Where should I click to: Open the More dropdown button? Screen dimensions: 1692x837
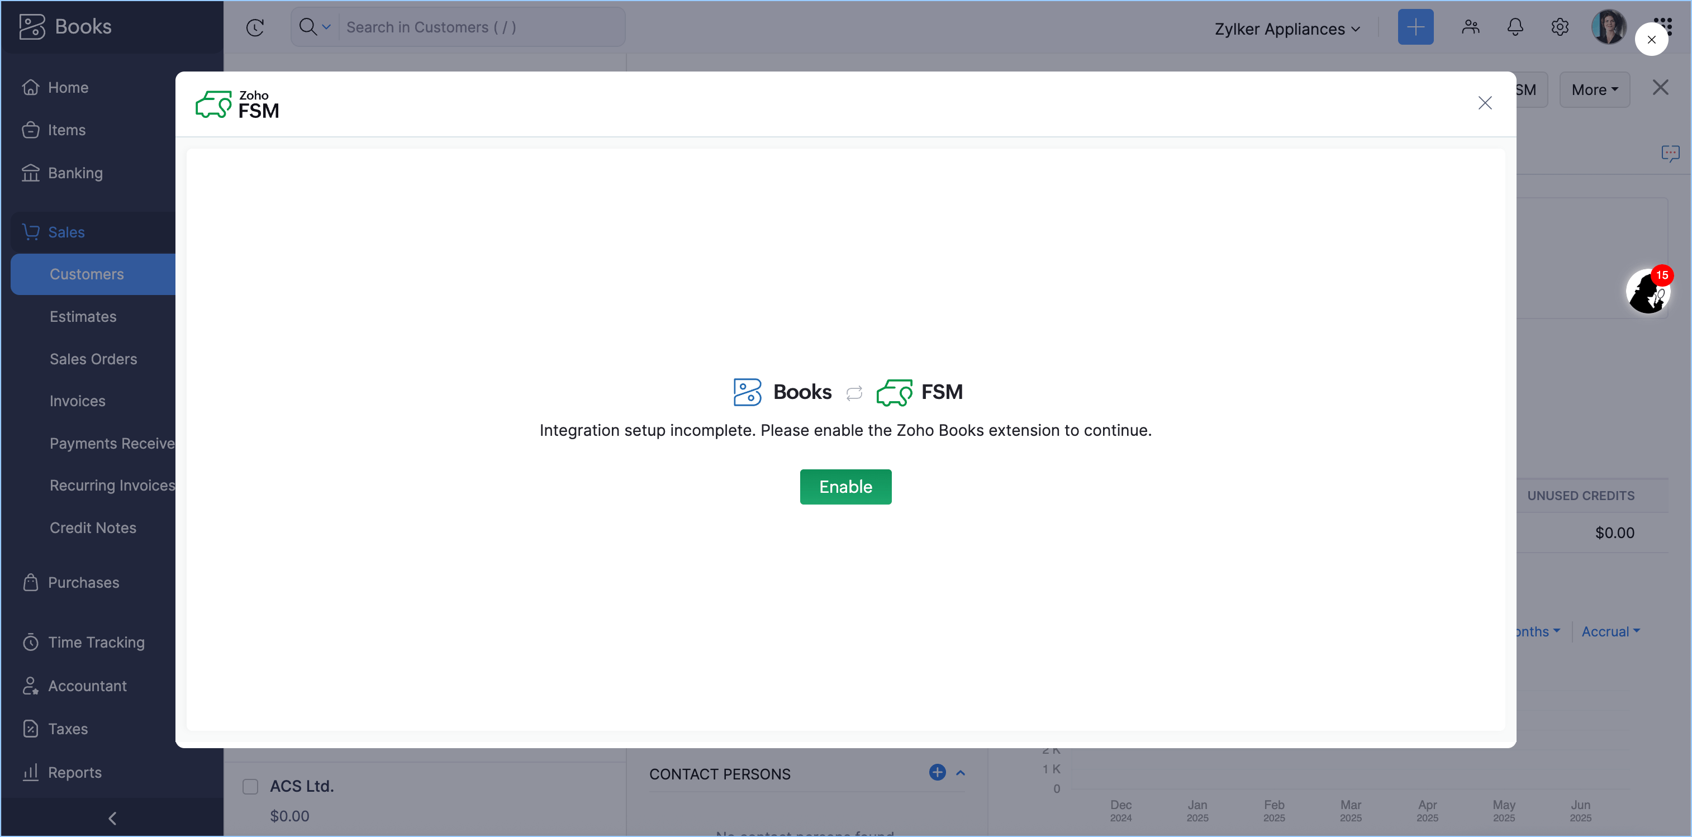1594,89
